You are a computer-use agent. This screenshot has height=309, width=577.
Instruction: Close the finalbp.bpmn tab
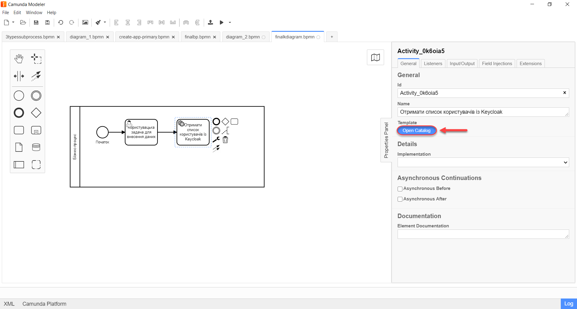[x=215, y=37]
